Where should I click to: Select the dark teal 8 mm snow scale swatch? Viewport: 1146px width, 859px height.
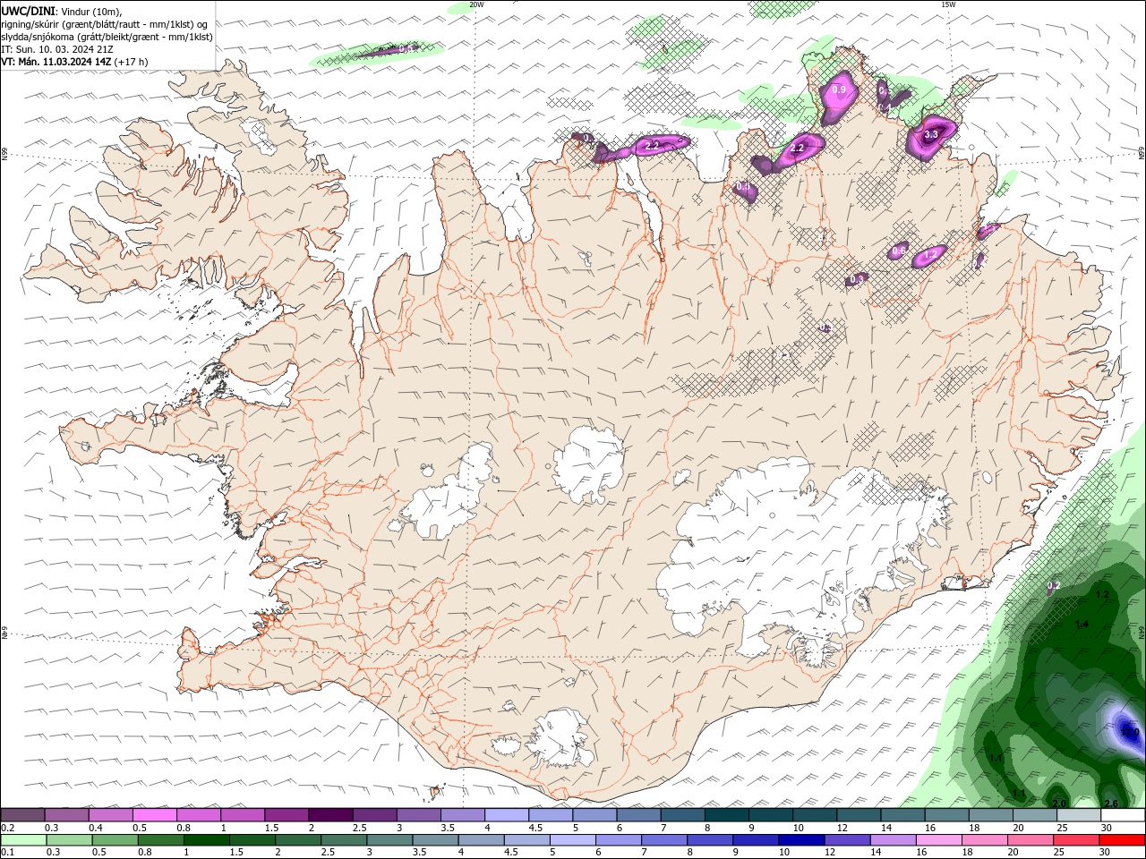point(727,815)
